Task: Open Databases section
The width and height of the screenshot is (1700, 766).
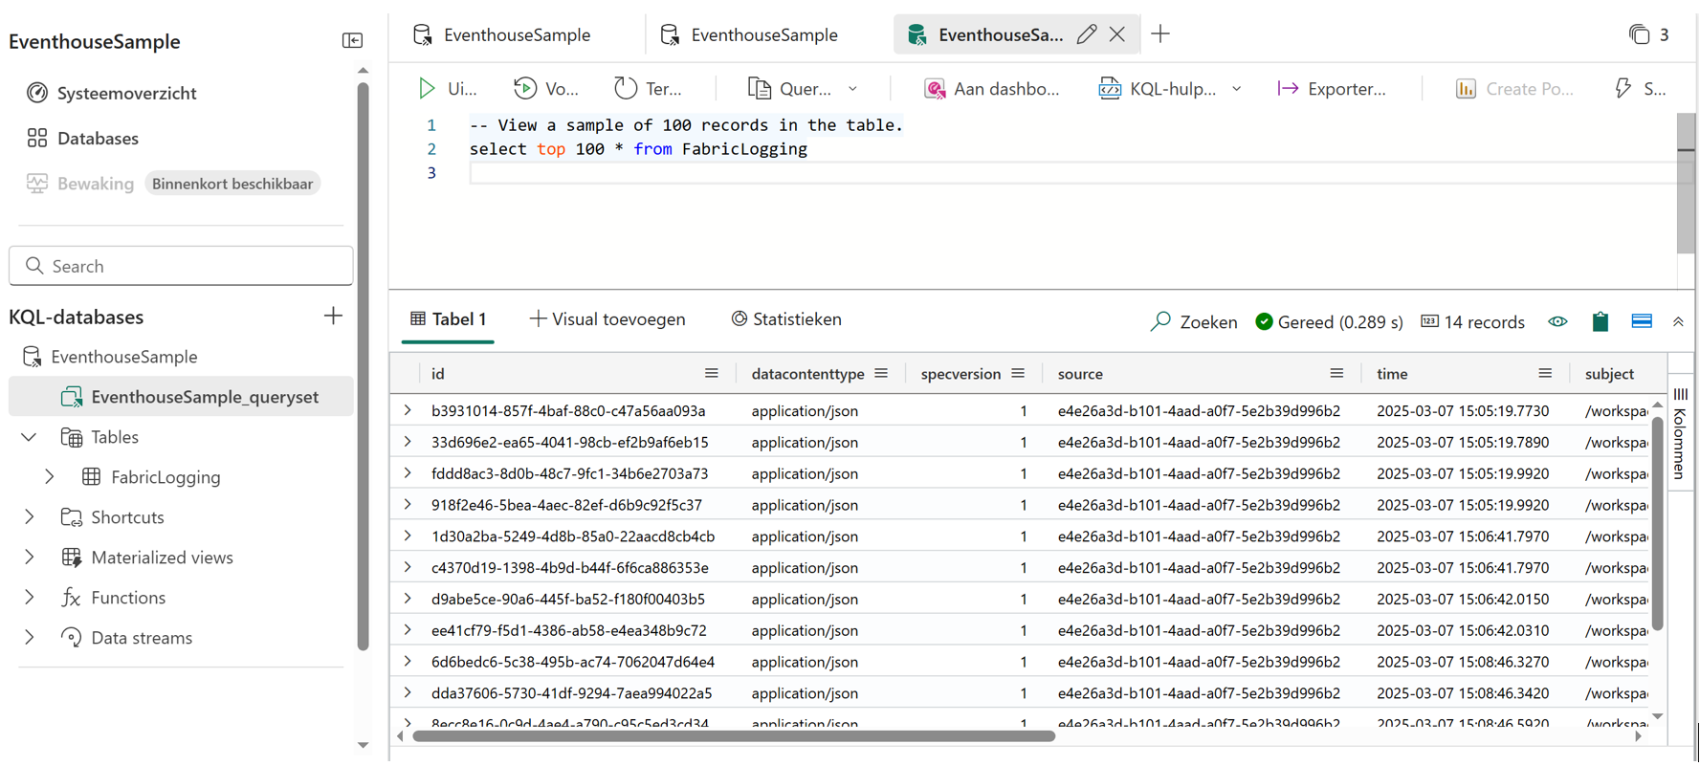Action: pyautogui.click(x=82, y=138)
